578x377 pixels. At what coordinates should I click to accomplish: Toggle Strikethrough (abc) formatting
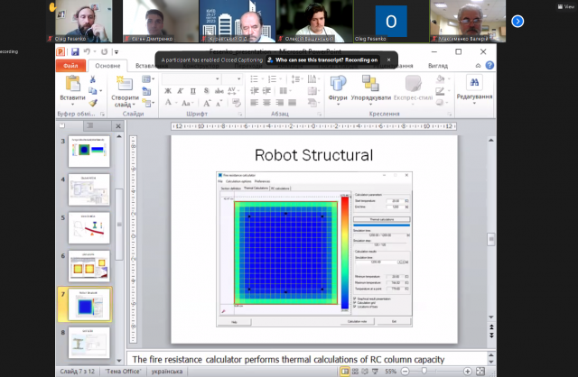click(x=219, y=90)
